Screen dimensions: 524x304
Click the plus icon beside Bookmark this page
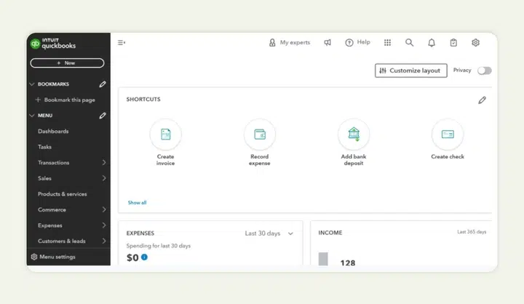point(38,100)
